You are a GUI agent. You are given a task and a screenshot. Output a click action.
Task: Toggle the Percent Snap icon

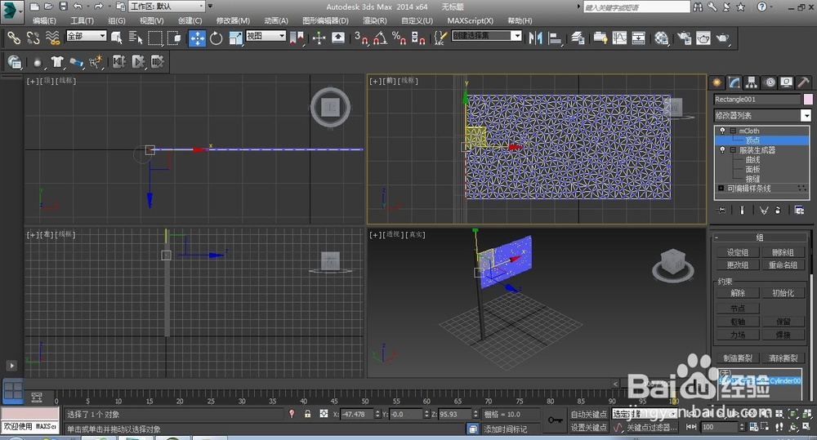(400, 38)
